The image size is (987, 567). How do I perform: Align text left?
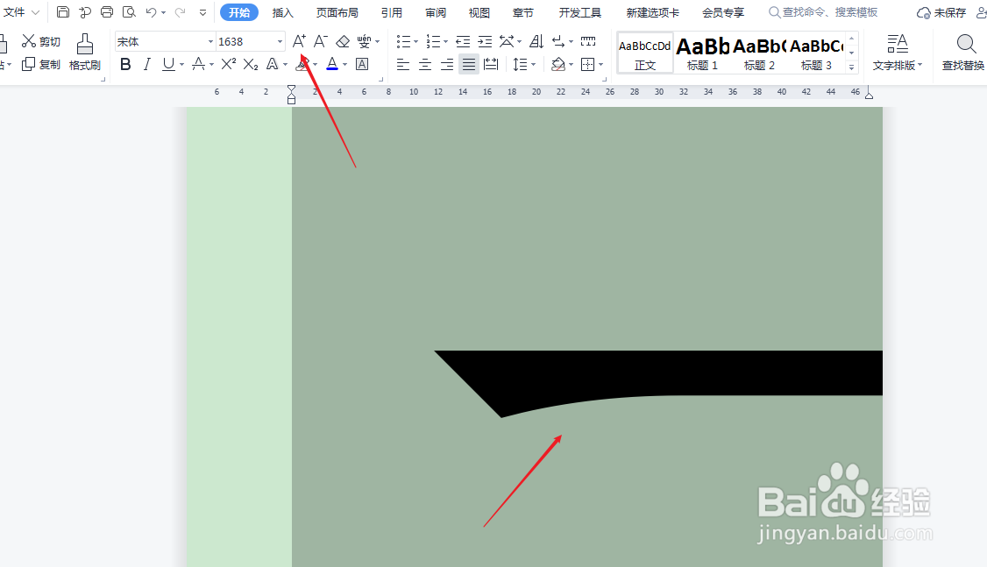tap(403, 64)
